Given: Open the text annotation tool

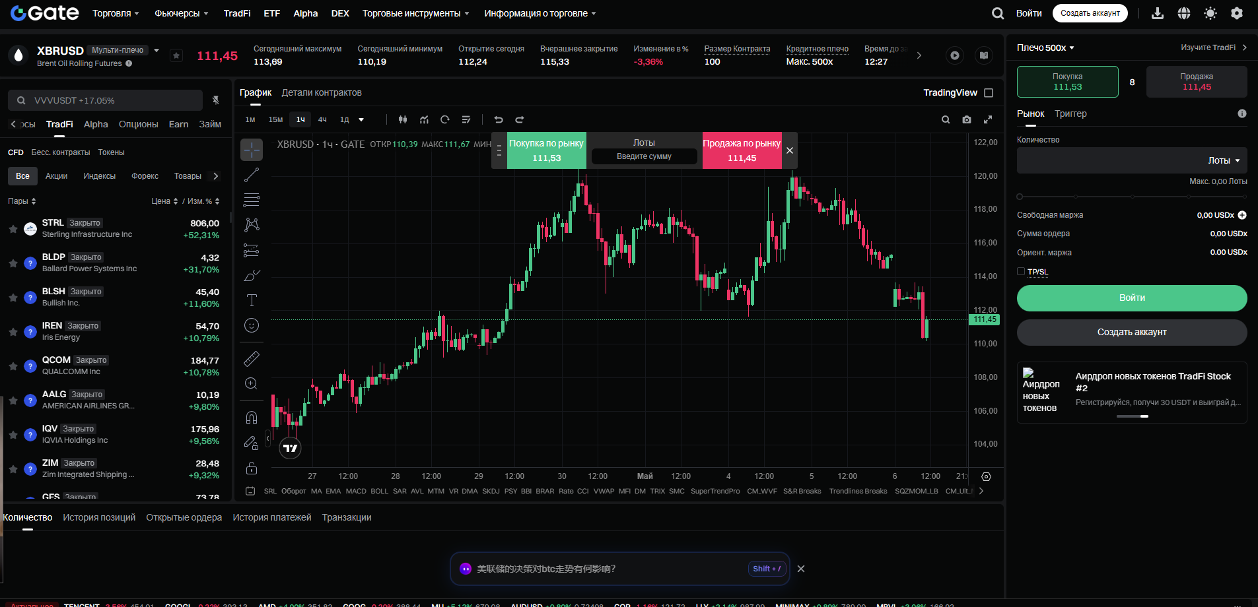Looking at the screenshot, I should 252,300.
